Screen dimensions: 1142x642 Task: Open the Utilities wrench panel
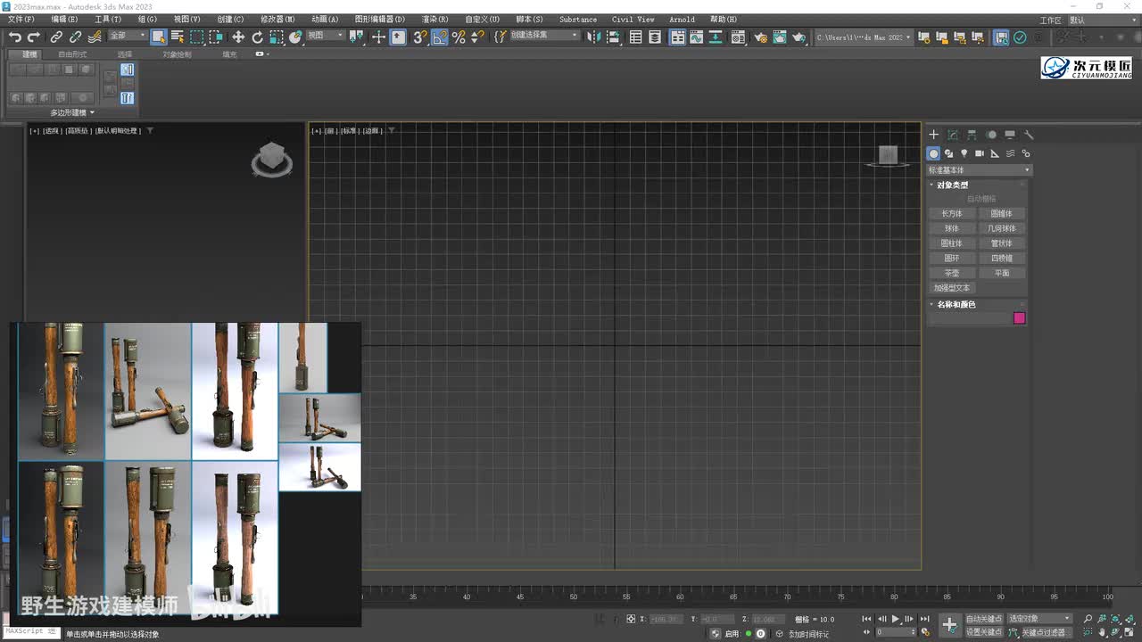point(1029,135)
